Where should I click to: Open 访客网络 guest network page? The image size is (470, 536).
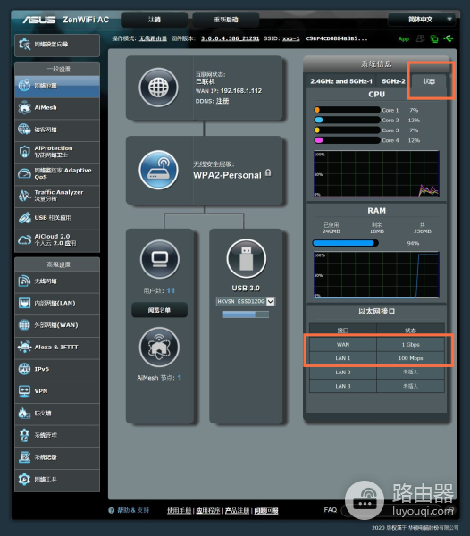(x=57, y=130)
